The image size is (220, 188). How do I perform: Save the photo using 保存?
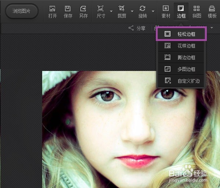coord(68,12)
